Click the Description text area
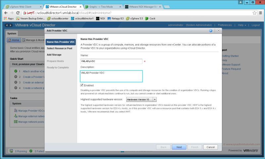 tap(111, 76)
